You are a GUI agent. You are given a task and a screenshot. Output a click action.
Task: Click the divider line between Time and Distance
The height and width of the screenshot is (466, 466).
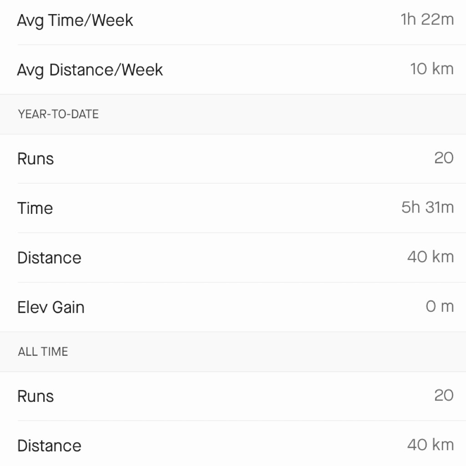tap(242, 233)
